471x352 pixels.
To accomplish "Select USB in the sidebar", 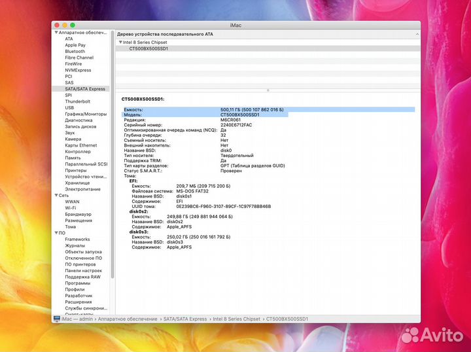I will click(69, 108).
